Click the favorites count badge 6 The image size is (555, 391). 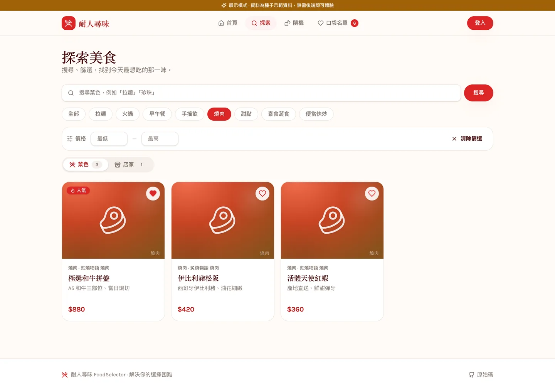pos(355,23)
